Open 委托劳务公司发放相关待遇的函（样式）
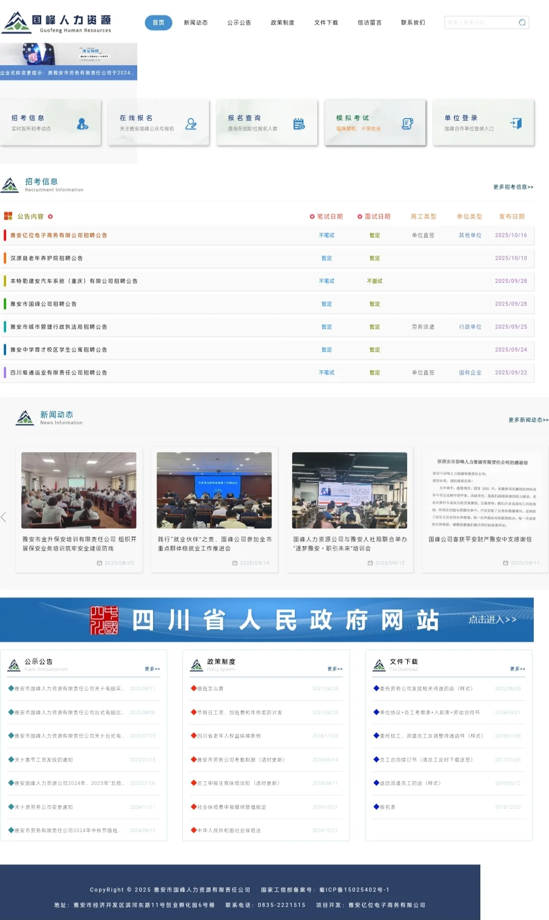Screen dimensions: 549x920 (426, 689)
